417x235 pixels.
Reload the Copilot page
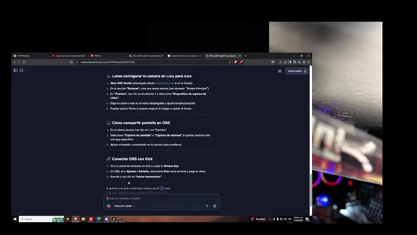pyautogui.click(x=24, y=62)
